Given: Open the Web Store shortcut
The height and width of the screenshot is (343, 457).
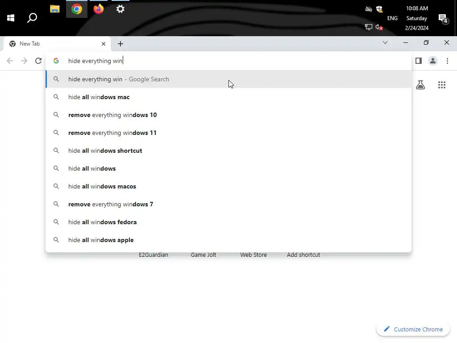Looking at the screenshot, I should tap(253, 255).
